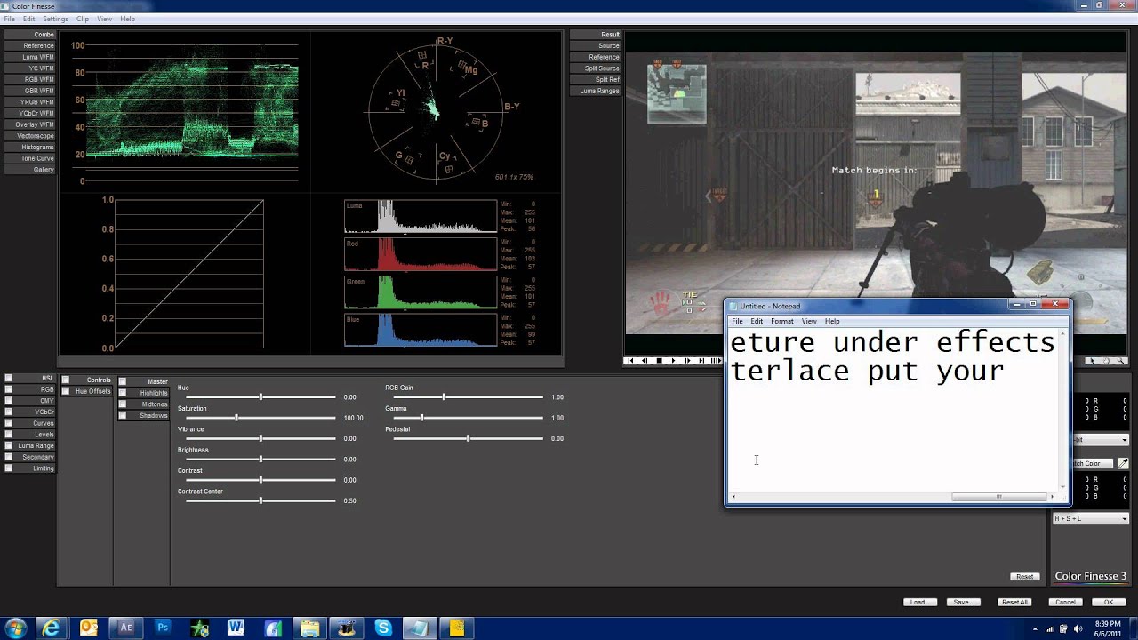Play the preview clip
This screenshot has height=640, width=1138.
click(673, 361)
